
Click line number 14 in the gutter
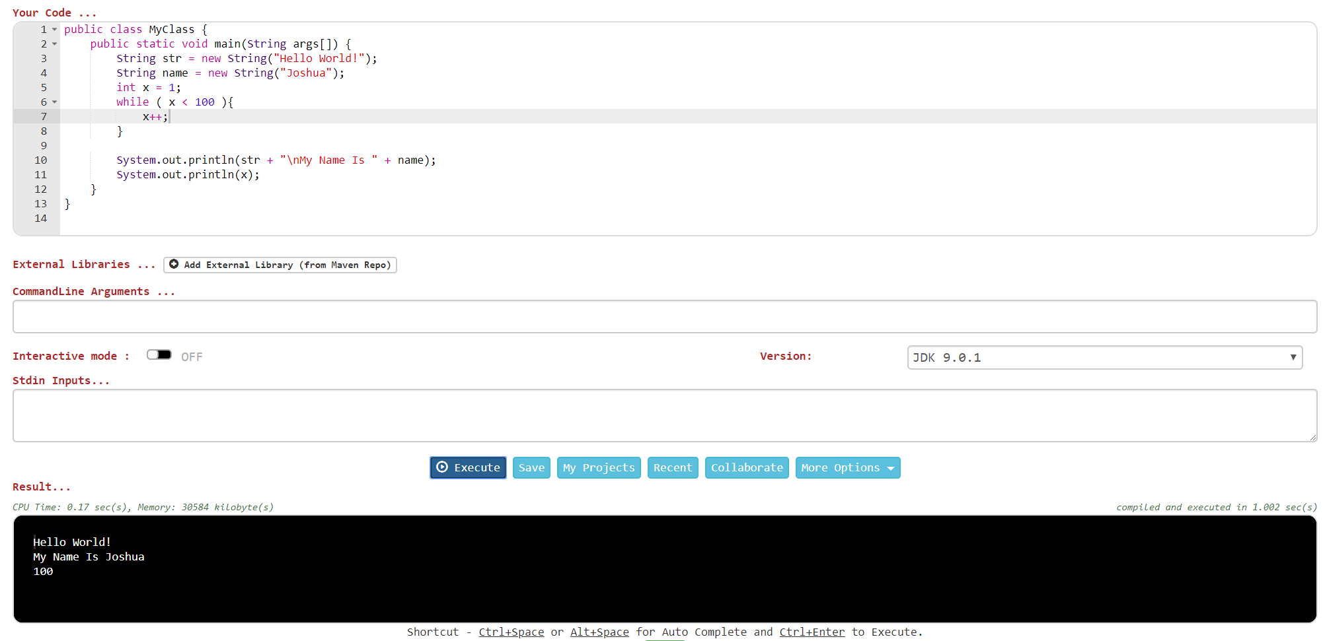click(x=41, y=218)
